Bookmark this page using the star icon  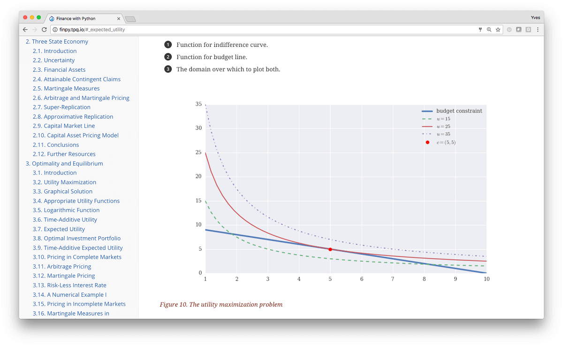pos(498,30)
